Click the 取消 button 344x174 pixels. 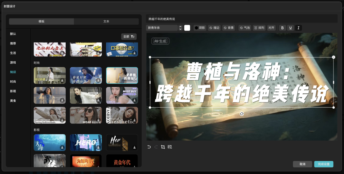pyautogui.click(x=302, y=164)
